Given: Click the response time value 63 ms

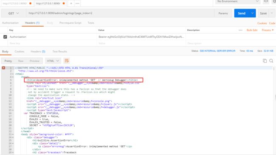Looking at the screenshot, I should [x=250, y=51].
